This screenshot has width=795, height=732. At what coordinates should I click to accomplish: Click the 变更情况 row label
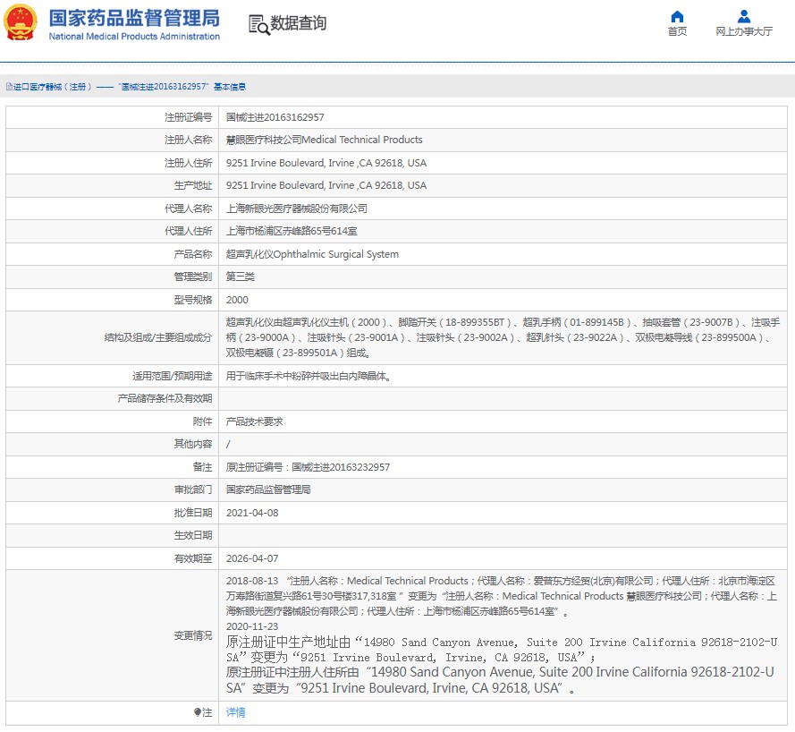click(x=192, y=635)
